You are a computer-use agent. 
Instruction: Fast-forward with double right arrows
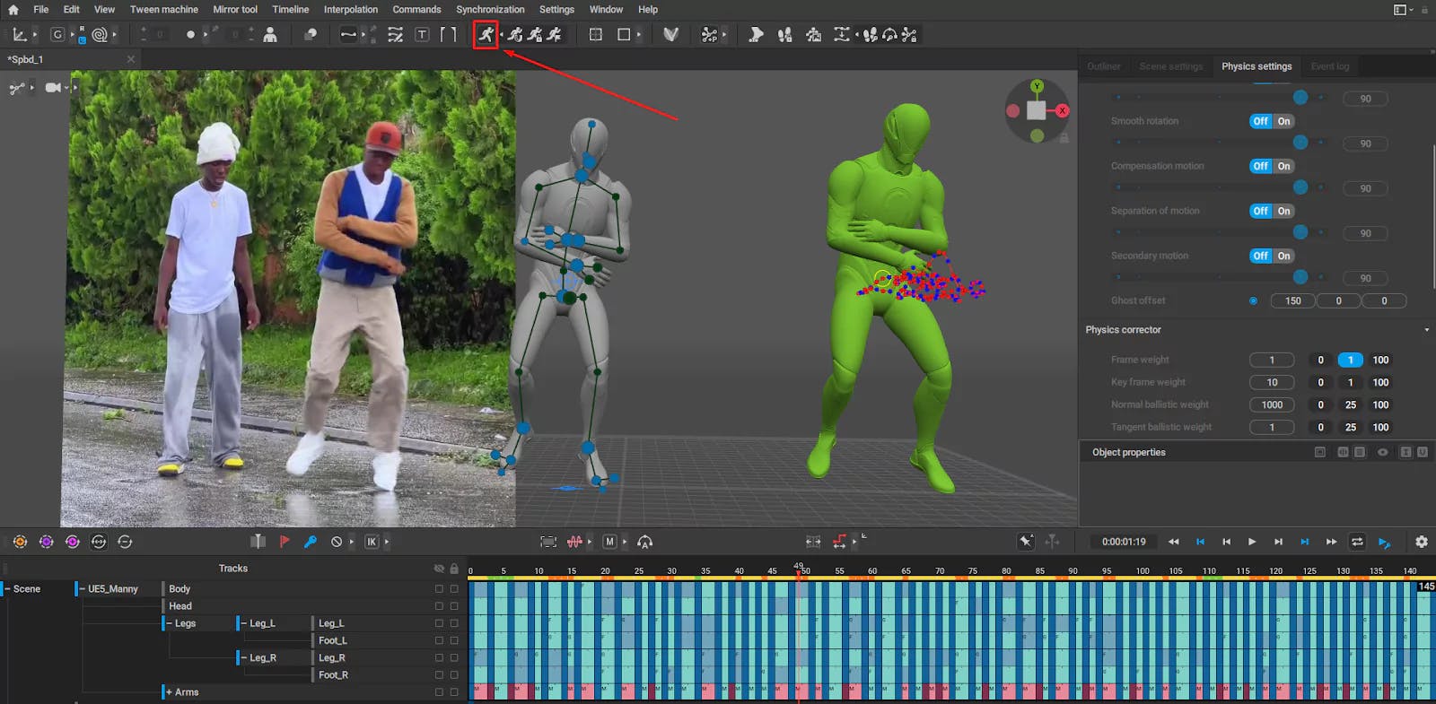[1331, 542]
